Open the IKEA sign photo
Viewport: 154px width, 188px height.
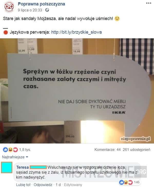pos(77,91)
